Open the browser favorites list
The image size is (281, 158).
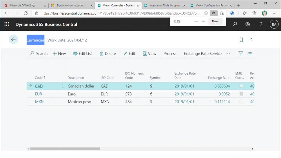point(245,13)
